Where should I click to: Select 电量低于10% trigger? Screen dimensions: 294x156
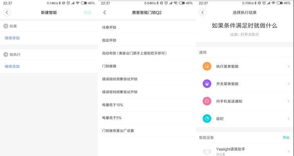pos(147,105)
